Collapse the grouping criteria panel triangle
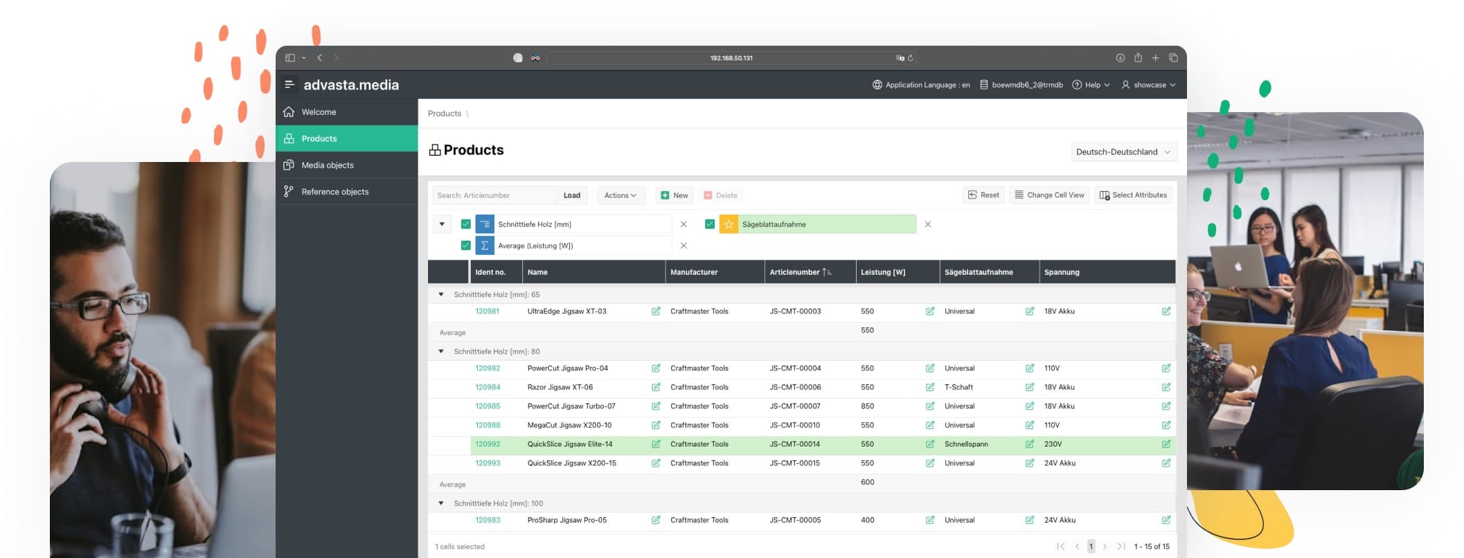 [442, 224]
